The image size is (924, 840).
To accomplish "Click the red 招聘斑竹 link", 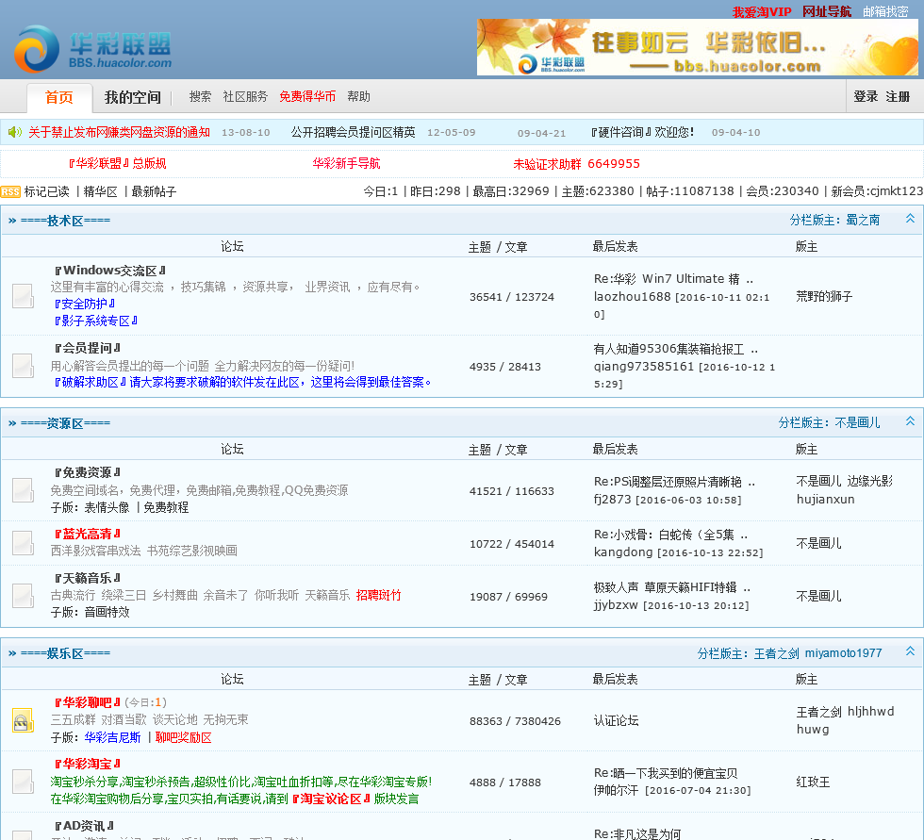I will point(378,595).
